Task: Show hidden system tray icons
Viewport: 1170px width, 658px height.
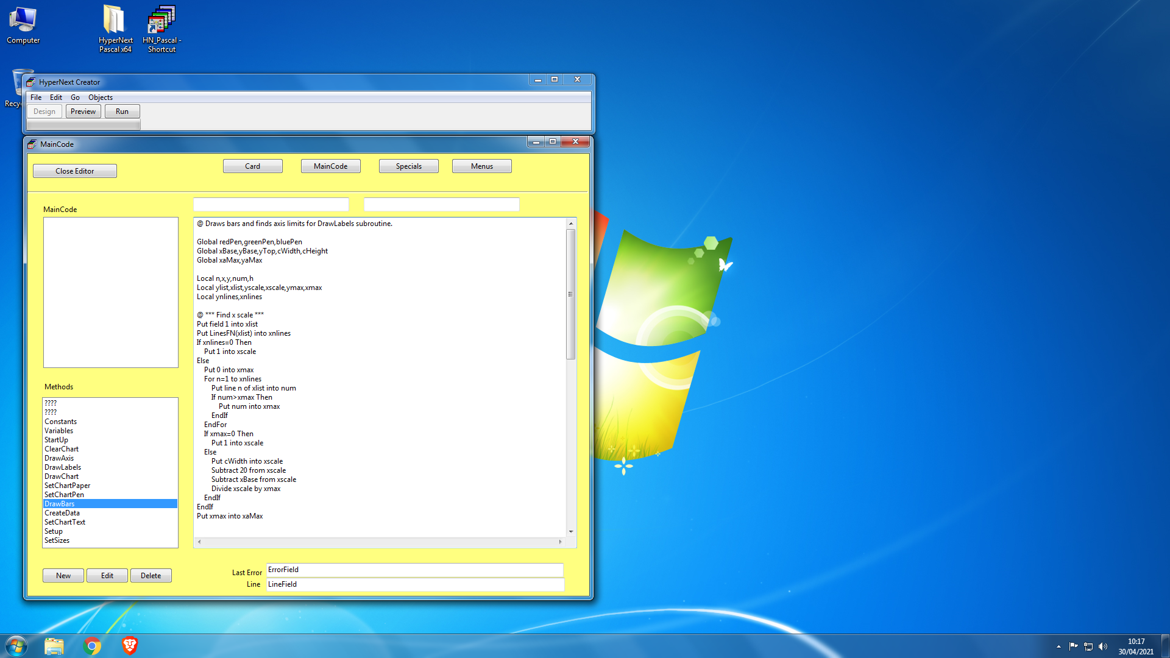Action: [x=1058, y=646]
